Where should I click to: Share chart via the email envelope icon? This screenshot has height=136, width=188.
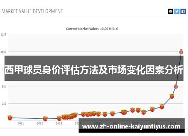click(170, 11)
